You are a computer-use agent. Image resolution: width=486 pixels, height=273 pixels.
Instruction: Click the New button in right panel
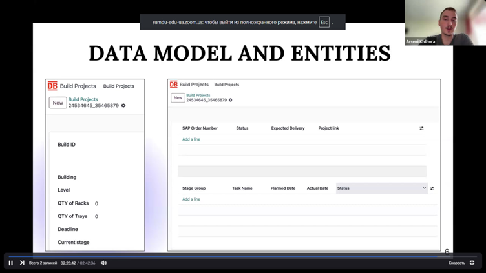pos(178,98)
